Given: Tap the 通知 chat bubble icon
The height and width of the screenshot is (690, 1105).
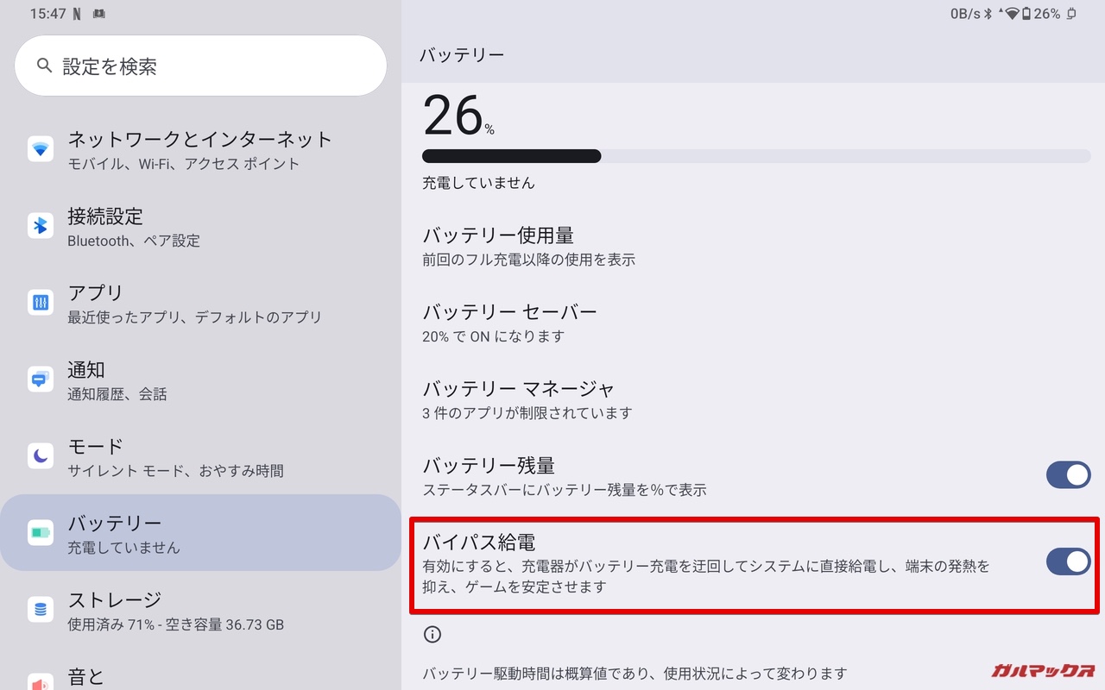Looking at the screenshot, I should pyautogui.click(x=41, y=379).
